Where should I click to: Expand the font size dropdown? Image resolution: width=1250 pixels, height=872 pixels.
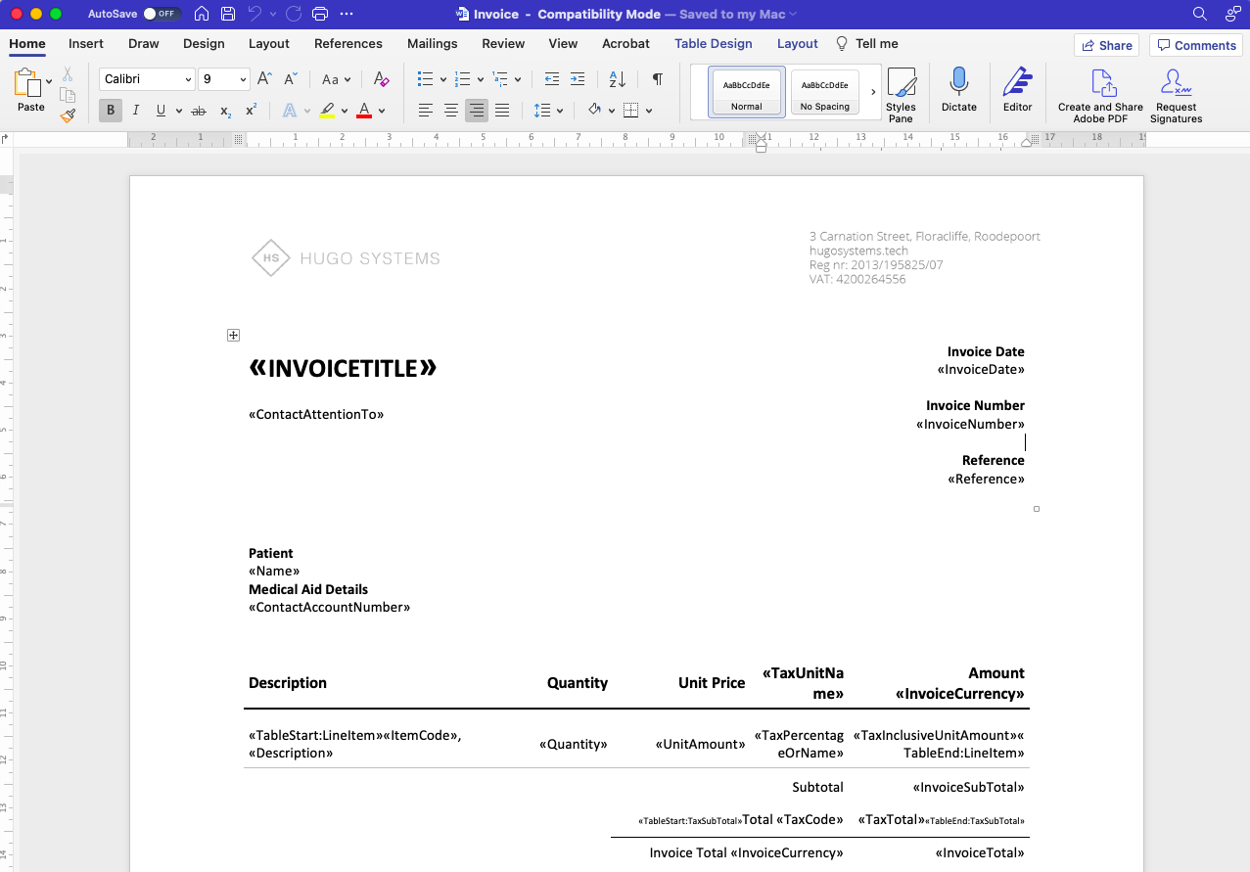pos(243,80)
